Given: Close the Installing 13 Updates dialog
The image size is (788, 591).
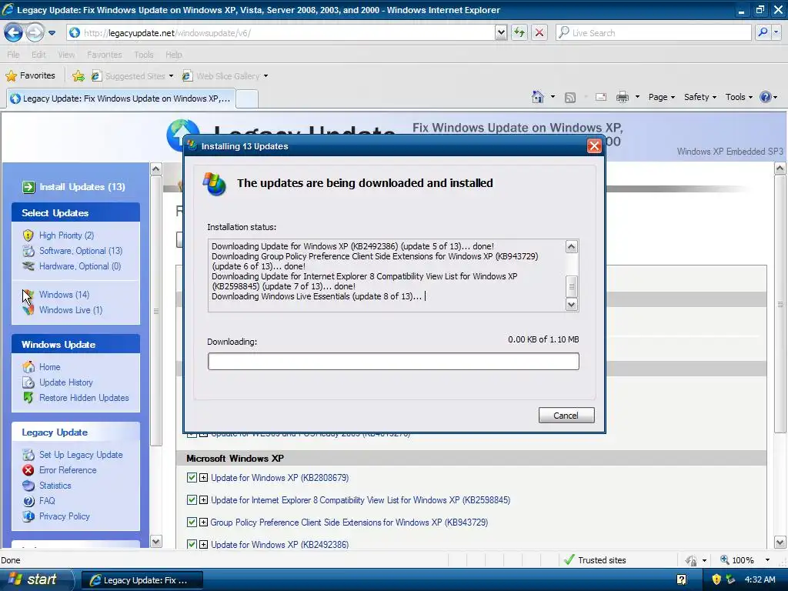Looking at the screenshot, I should tap(594, 145).
